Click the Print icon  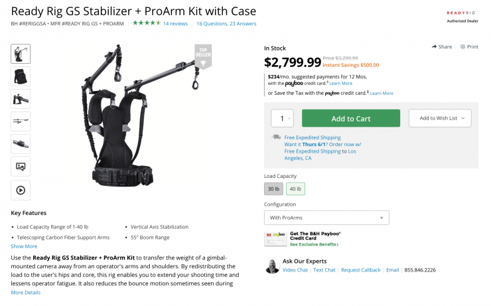pyautogui.click(x=462, y=47)
